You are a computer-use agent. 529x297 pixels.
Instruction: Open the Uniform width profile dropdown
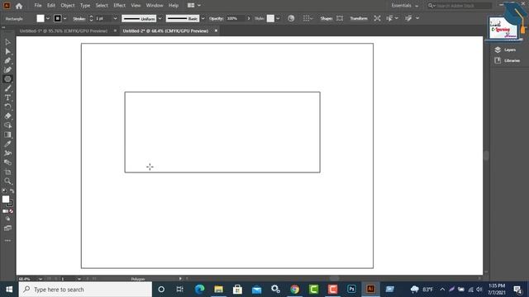click(x=160, y=18)
